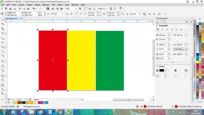The image size is (204, 115).
Task: Click the frame black color swatch
Action: (x=162, y=70)
